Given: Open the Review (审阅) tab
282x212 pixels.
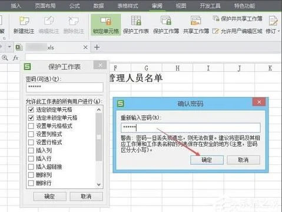Looking at the screenshot, I should [157, 6].
